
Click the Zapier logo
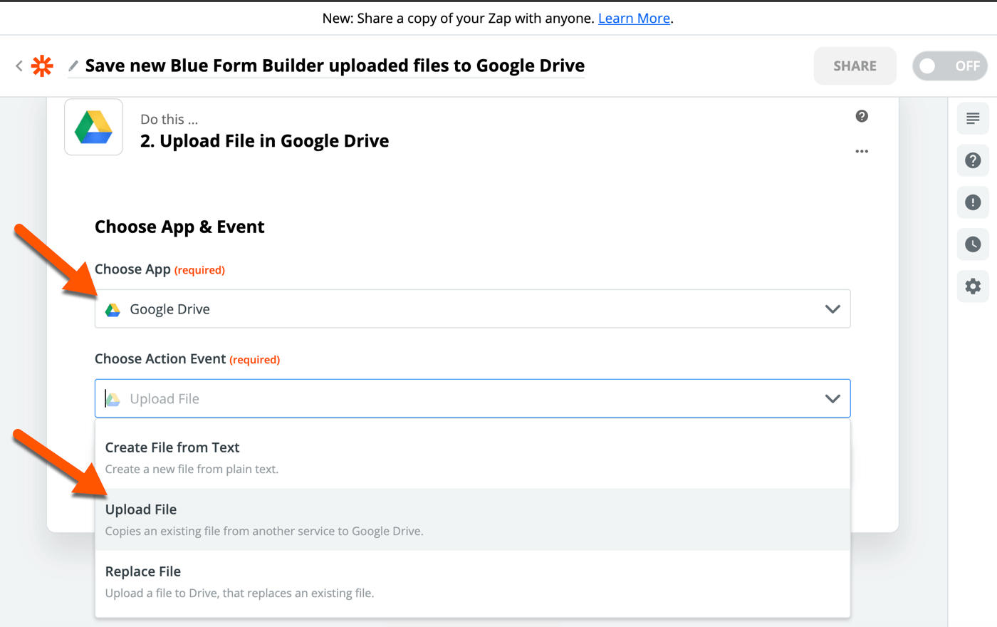(42, 66)
